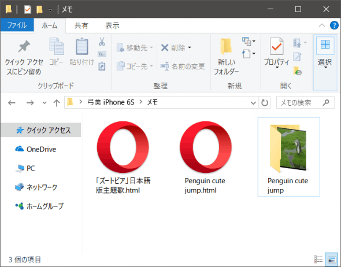Image resolution: width=341 pixels, height=267 pixels.
Task: Click the Copy path icon in Clipboard group
Action: point(102,54)
